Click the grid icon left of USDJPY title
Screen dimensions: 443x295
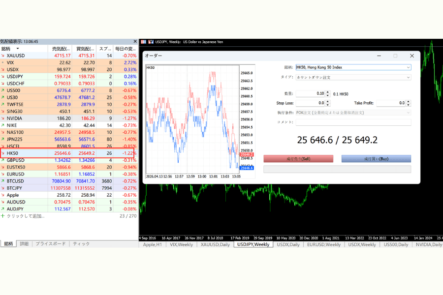[x=144, y=42]
